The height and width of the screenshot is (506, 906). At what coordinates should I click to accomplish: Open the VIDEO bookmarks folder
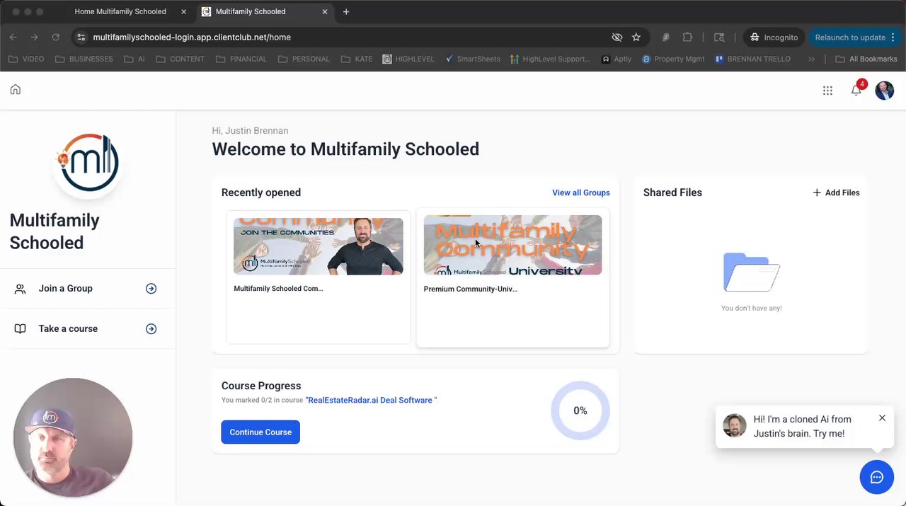point(26,59)
